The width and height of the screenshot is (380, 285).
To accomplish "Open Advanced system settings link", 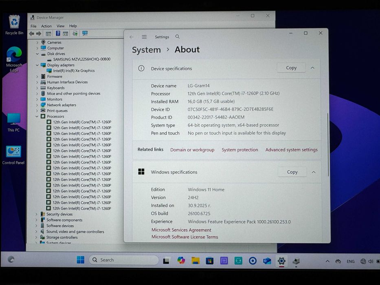I will coord(291,150).
